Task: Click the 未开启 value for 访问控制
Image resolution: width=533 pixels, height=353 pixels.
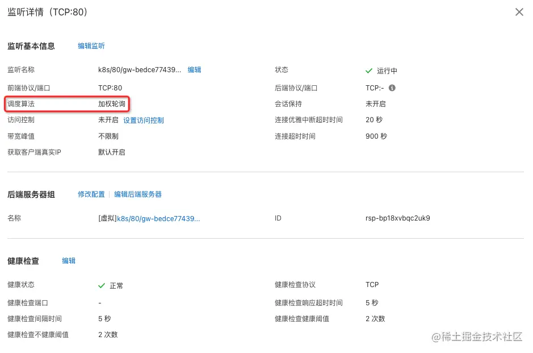Action: coord(108,120)
